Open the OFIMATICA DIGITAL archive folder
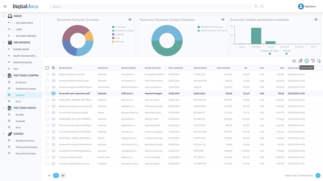The height and width of the screenshot is (181, 323). tap(23, 62)
